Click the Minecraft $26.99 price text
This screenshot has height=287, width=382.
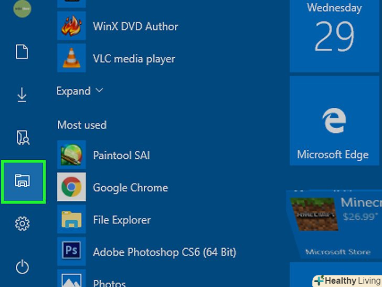pos(360,217)
